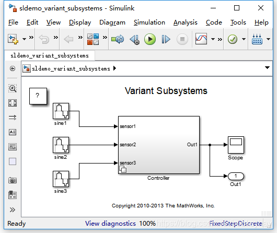Open the Display menu
Image resolution: width=277 pixels, height=233 pixels.
[80, 22]
